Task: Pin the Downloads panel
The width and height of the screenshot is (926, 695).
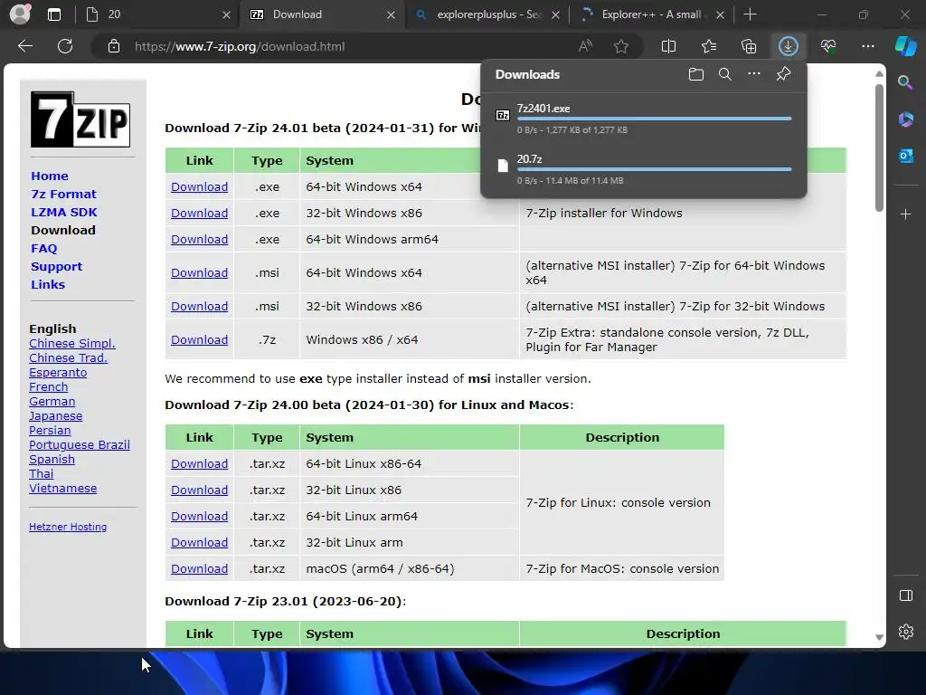Action: click(x=783, y=74)
